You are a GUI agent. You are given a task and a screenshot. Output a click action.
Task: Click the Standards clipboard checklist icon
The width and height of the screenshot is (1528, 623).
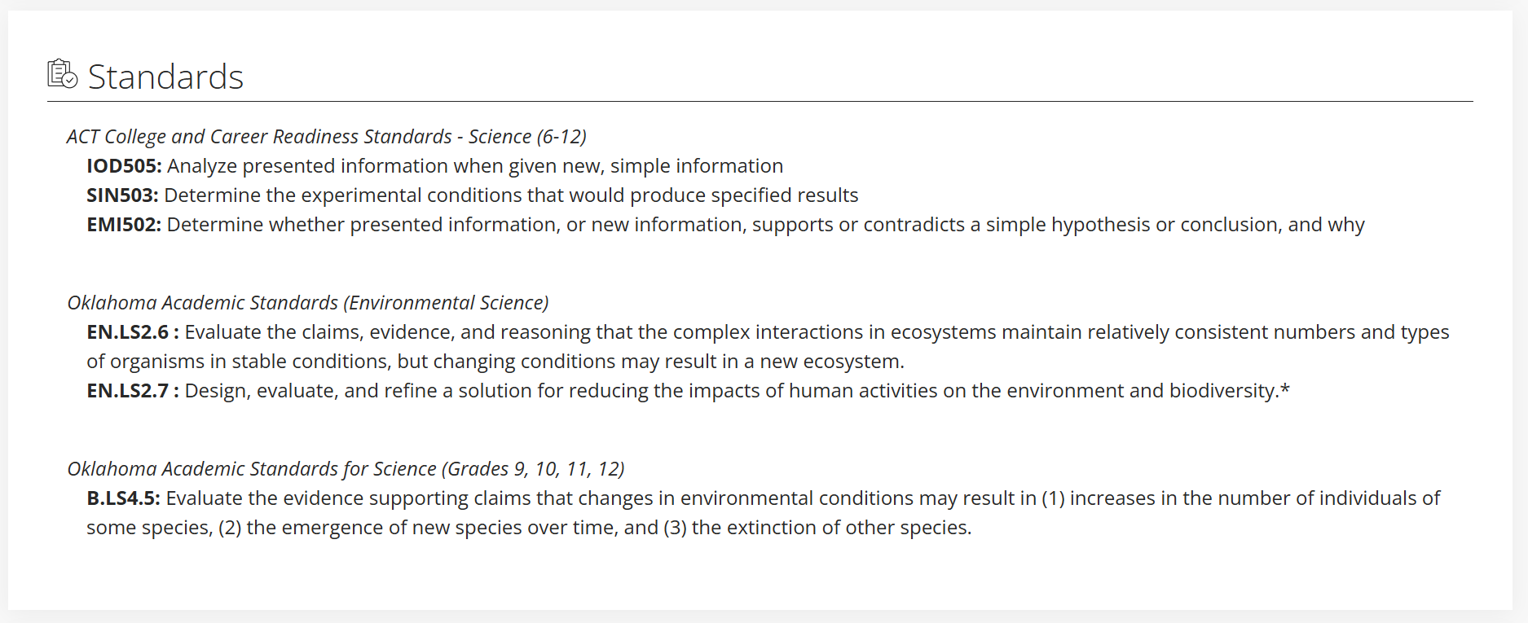pos(62,74)
